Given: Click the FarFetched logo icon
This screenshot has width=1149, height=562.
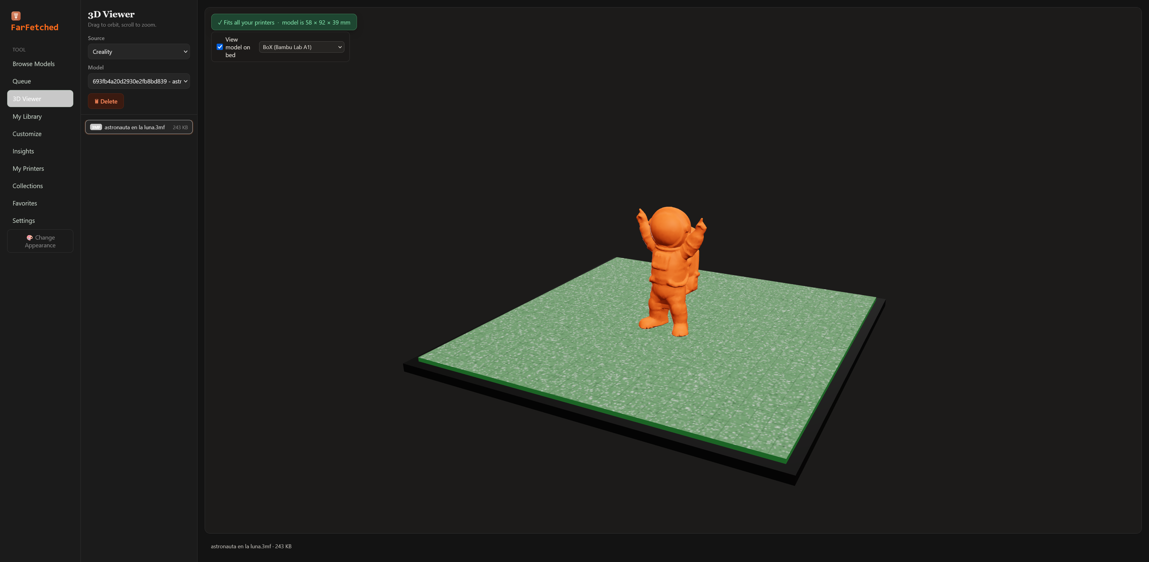Looking at the screenshot, I should (x=16, y=16).
